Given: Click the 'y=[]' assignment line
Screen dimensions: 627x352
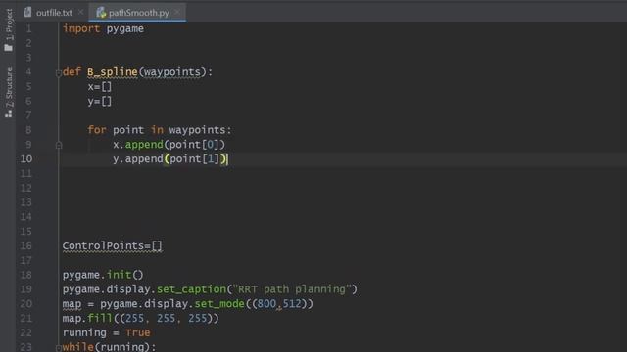Looking at the screenshot, I should [100, 102].
